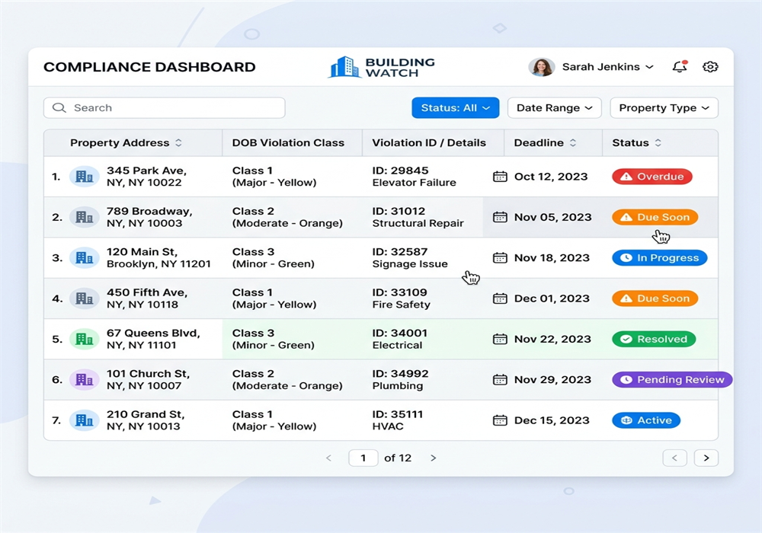Image resolution: width=762 pixels, height=533 pixels.
Task: Click calendar icon beside Nov 05, 2023
Action: [x=500, y=217]
